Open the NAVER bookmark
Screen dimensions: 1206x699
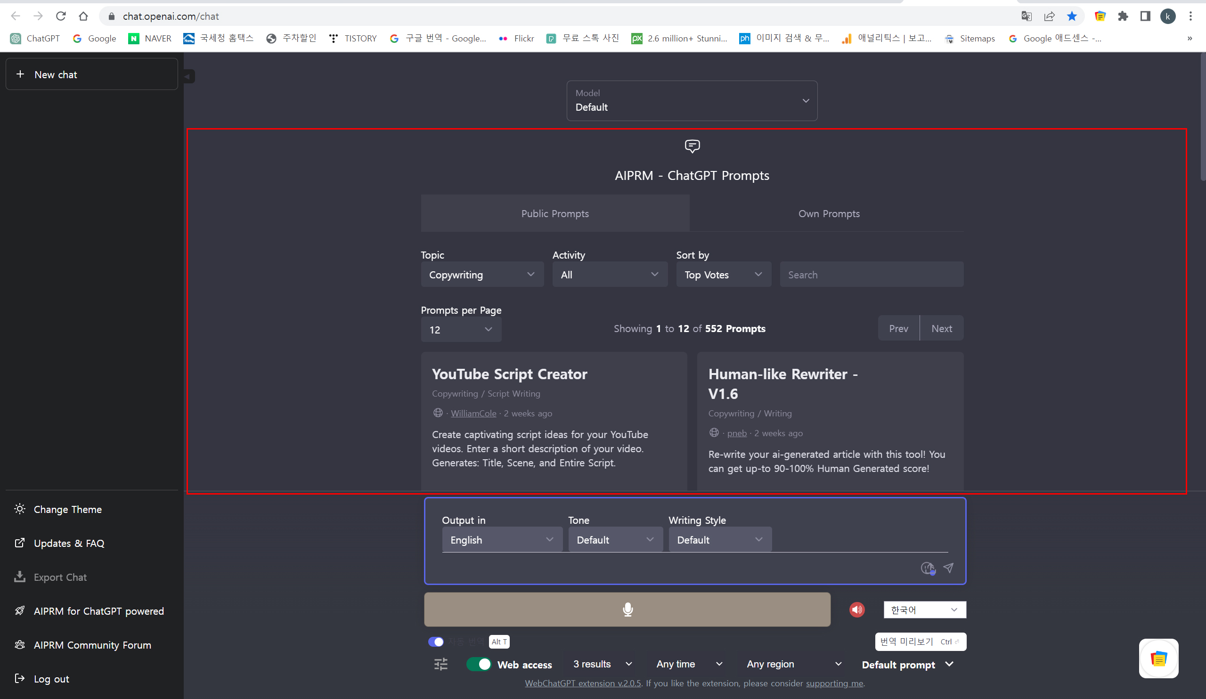150,38
